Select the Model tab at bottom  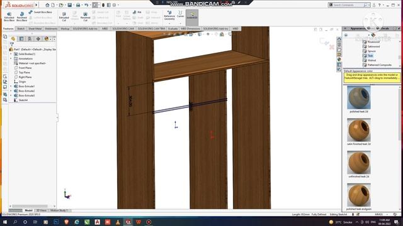click(x=28, y=210)
